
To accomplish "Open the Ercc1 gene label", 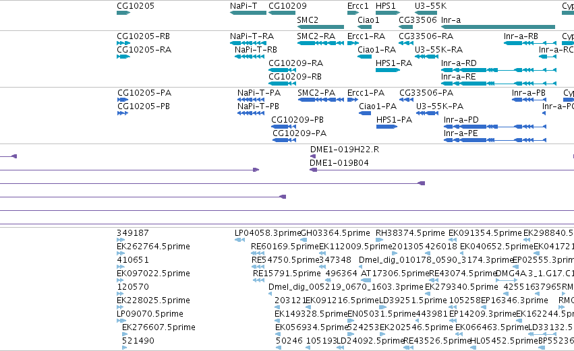I will click(x=357, y=6).
